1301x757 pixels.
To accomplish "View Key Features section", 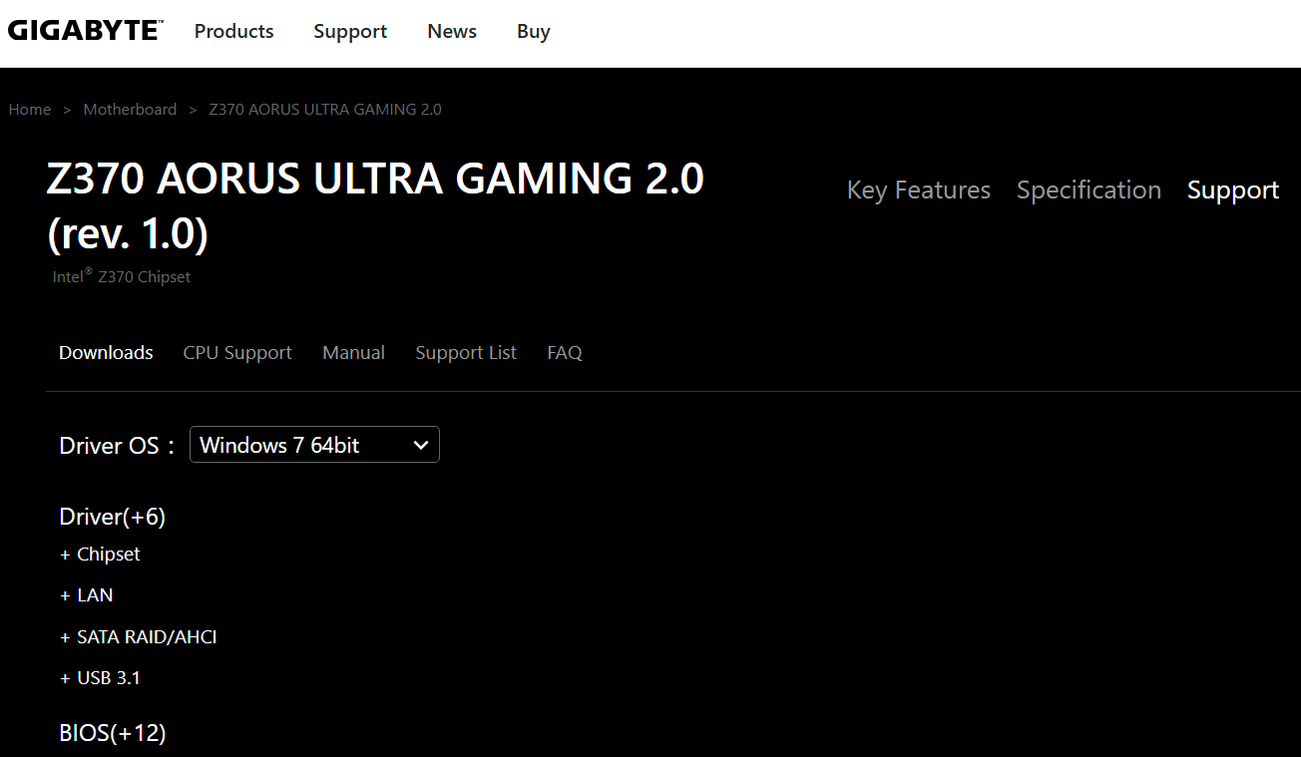I will click(x=919, y=190).
